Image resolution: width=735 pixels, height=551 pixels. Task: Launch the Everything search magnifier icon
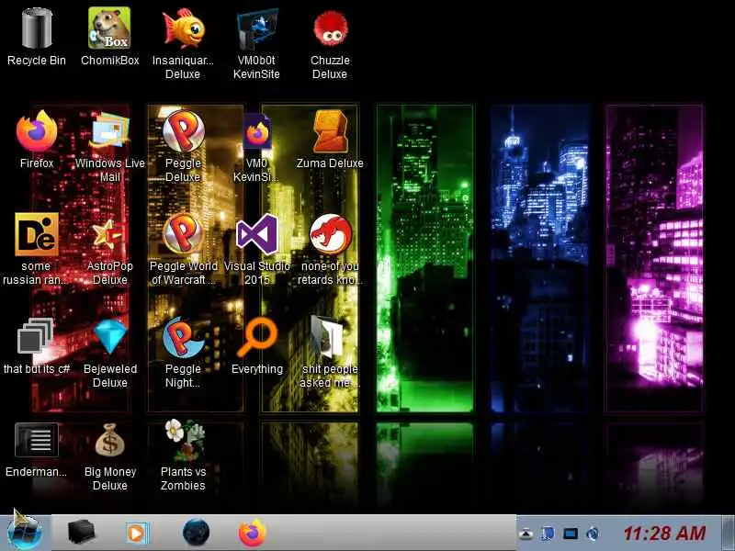pos(256,336)
